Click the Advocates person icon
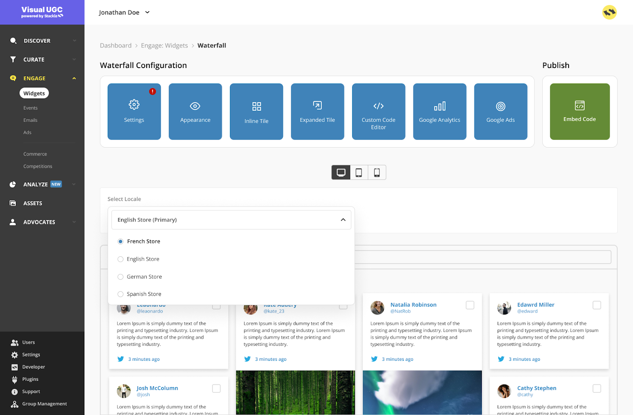The height and width of the screenshot is (415, 633). [x=13, y=222]
